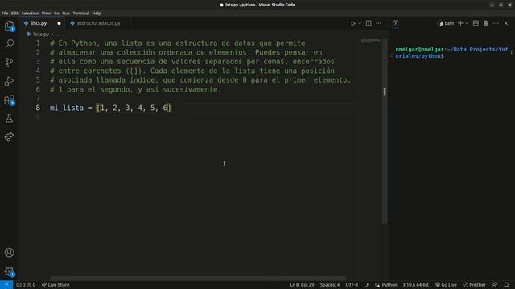Open remote window indicator in status bar
515x289 pixels.
[x=6, y=285]
